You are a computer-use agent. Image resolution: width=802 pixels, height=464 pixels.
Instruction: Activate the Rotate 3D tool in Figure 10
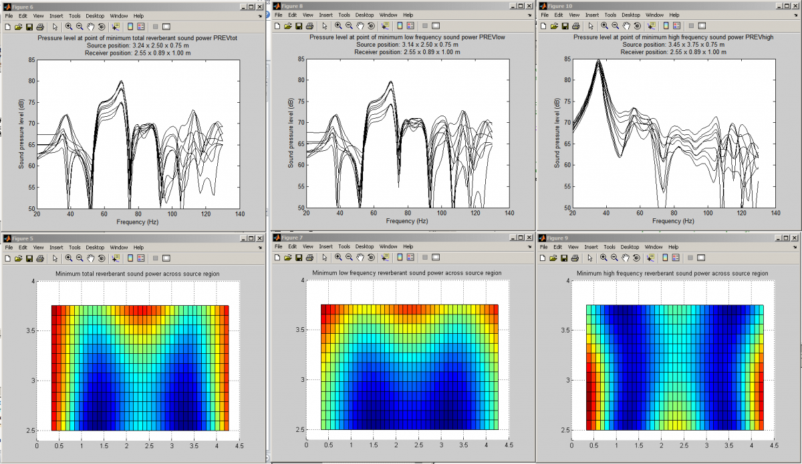tap(637, 25)
